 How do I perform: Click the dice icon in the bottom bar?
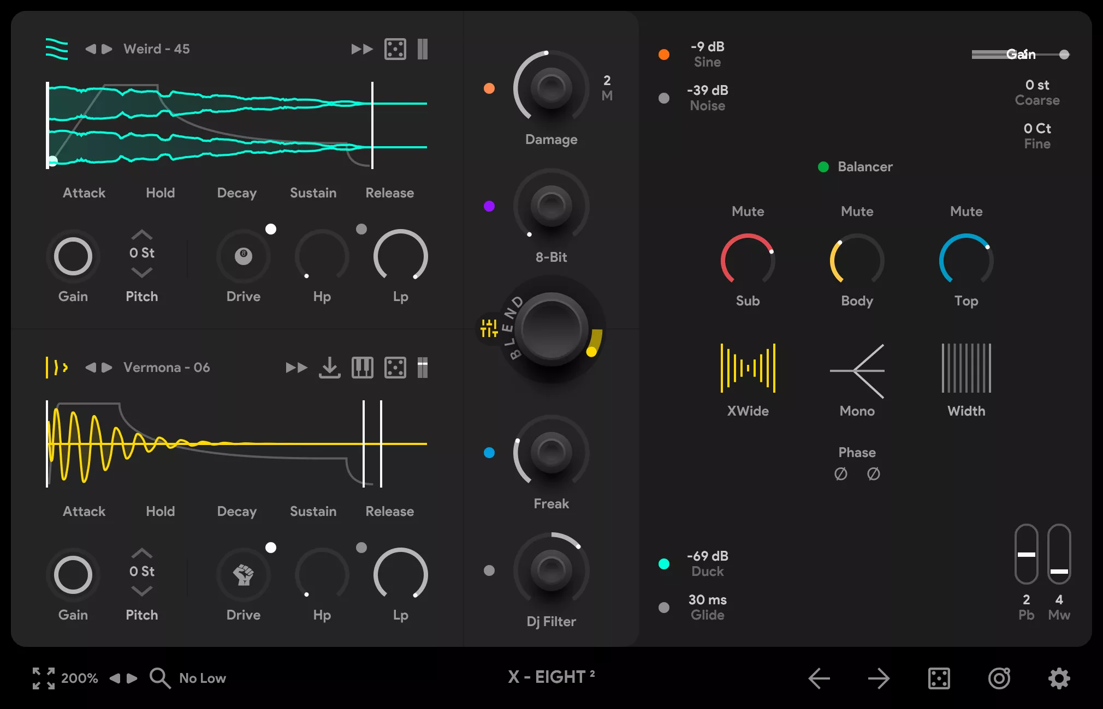[938, 678]
